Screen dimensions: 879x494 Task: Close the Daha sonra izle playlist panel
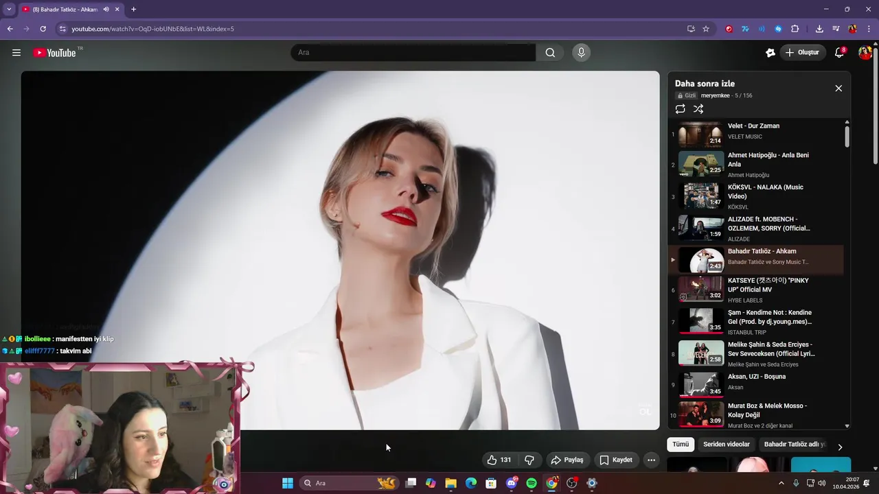838,89
